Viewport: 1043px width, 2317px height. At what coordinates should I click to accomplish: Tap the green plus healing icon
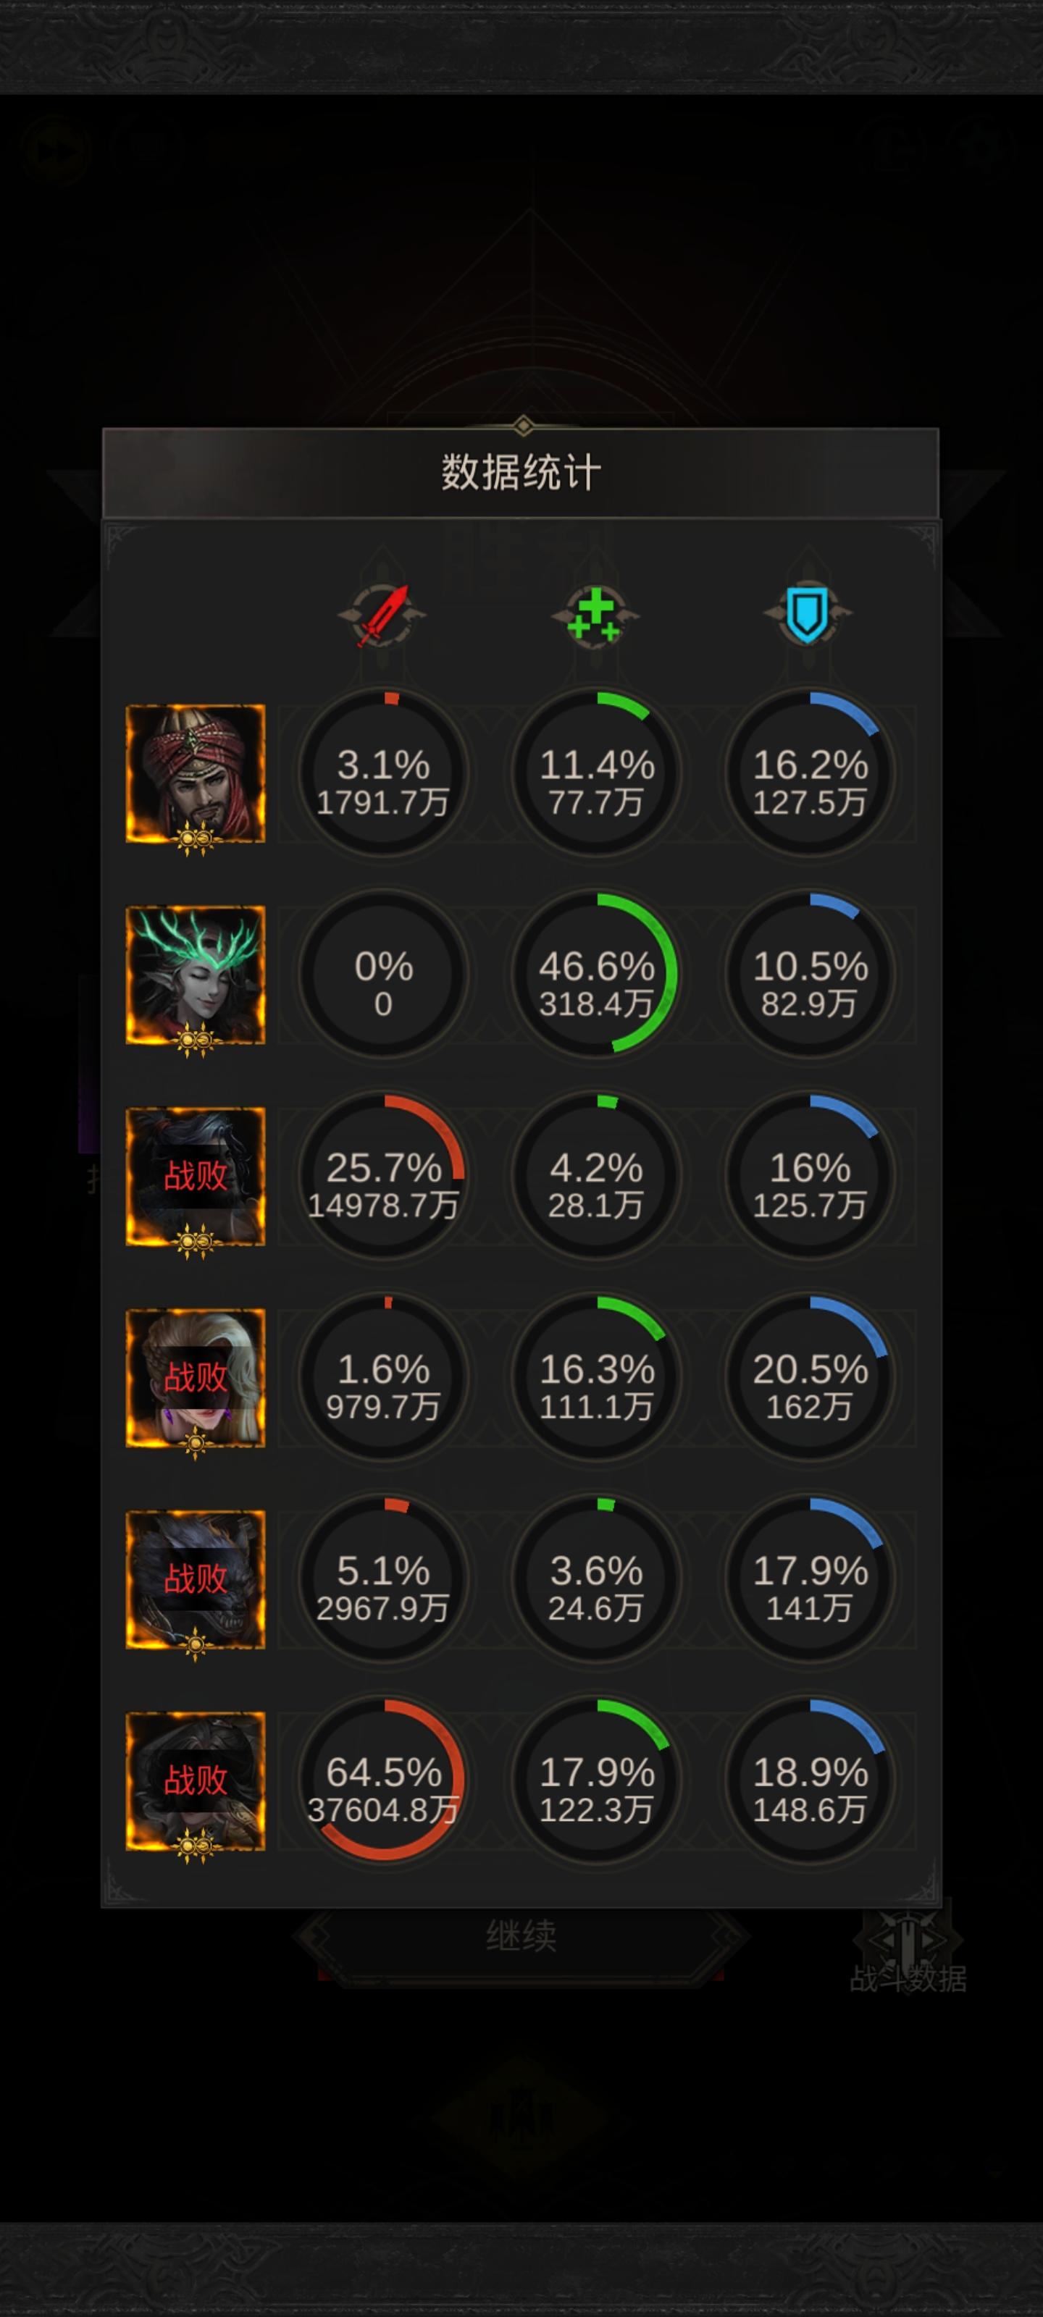595,615
